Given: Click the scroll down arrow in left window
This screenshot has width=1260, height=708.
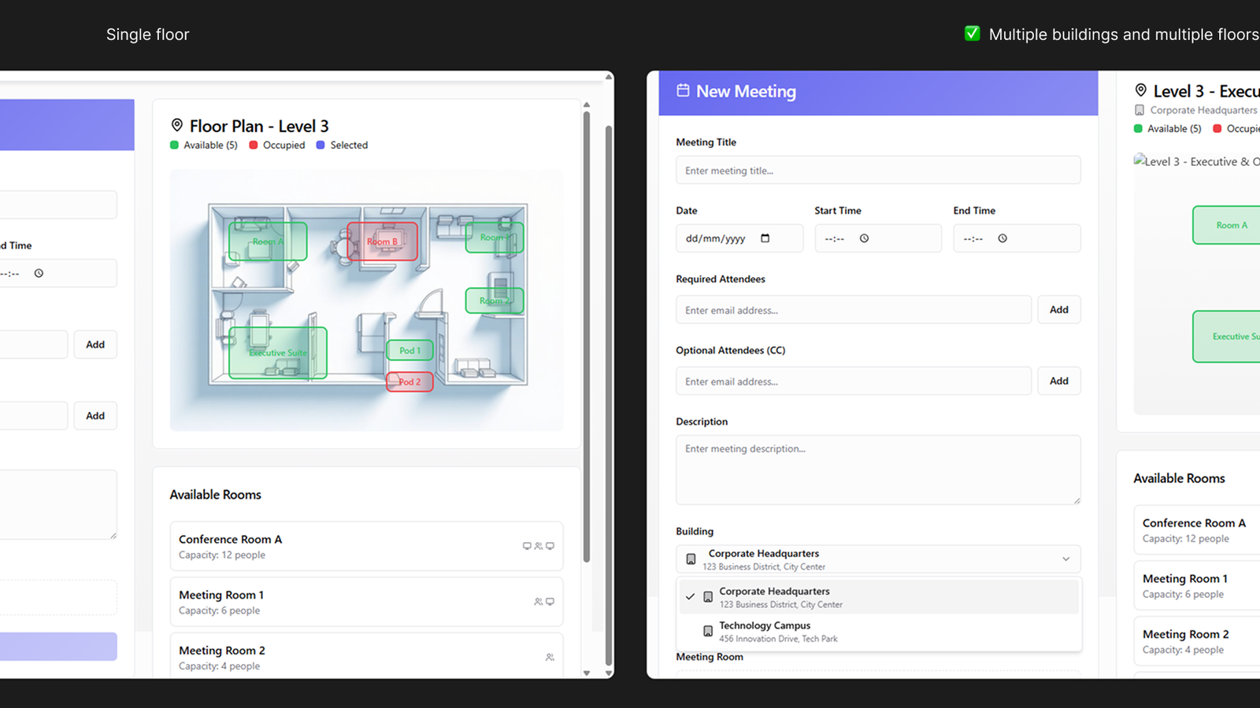Looking at the screenshot, I should point(587,673).
